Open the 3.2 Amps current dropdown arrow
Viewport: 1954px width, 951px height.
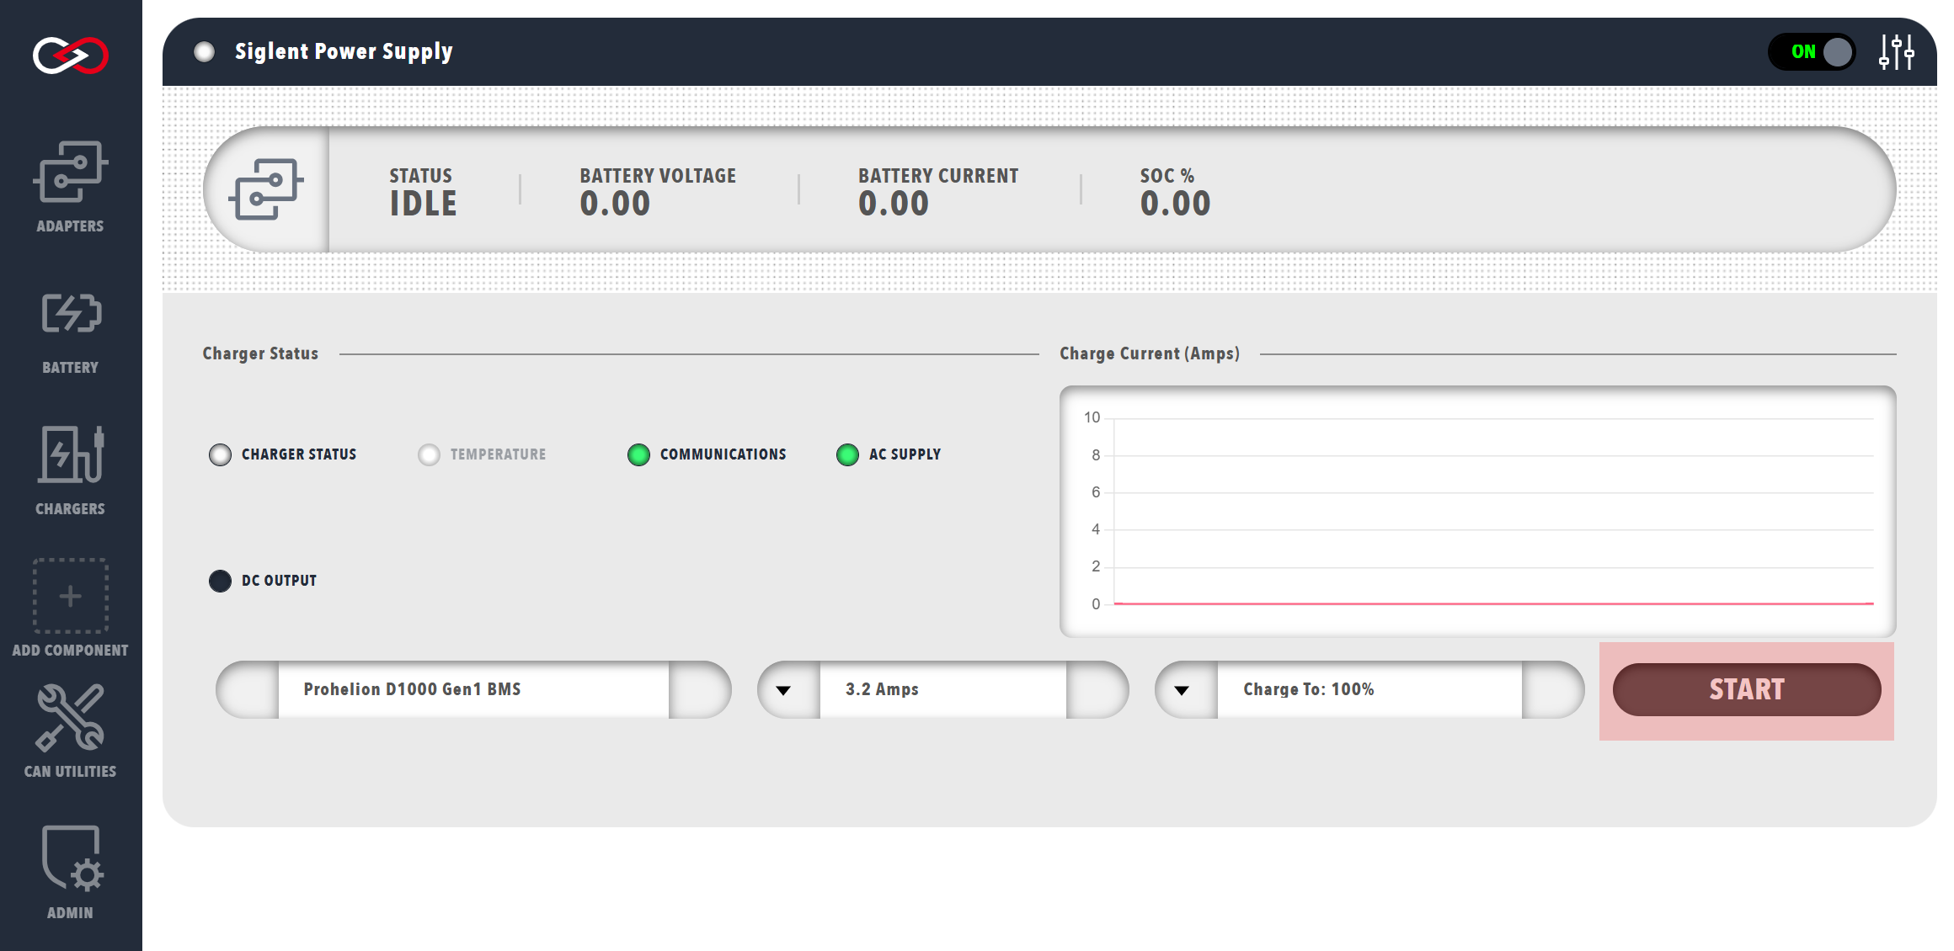783,690
